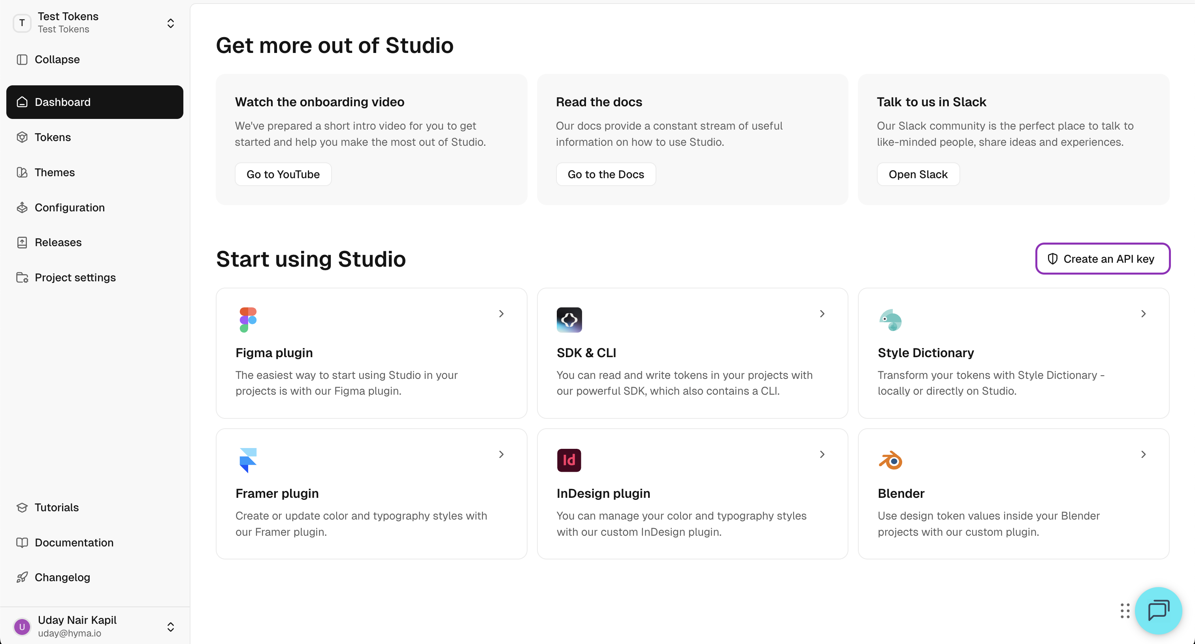1195x644 pixels.
Task: Click the Go to YouTube button
Action: click(283, 174)
